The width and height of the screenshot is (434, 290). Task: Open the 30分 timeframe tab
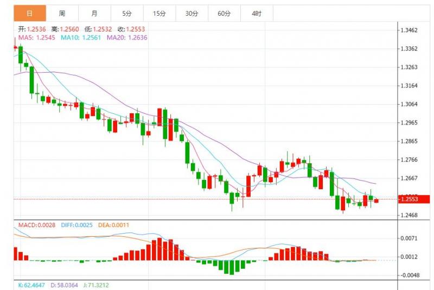coord(192,13)
